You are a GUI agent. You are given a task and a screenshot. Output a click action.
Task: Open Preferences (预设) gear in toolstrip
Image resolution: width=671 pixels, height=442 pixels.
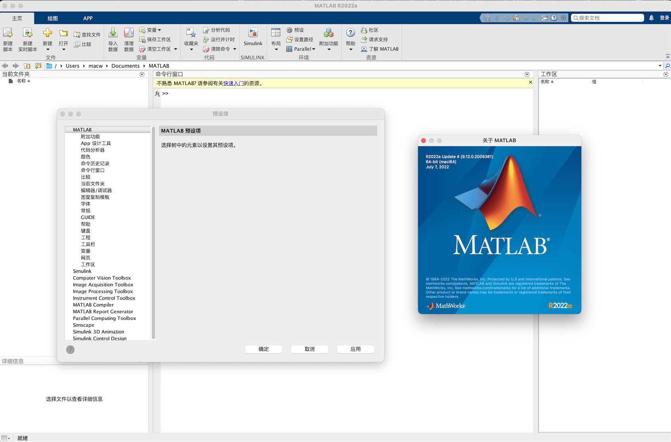pyautogui.click(x=295, y=30)
